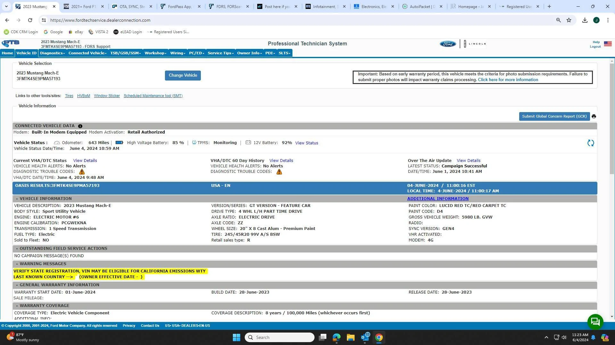Open the SLTS menu
Image resolution: width=615 pixels, height=345 pixels.
284,53
